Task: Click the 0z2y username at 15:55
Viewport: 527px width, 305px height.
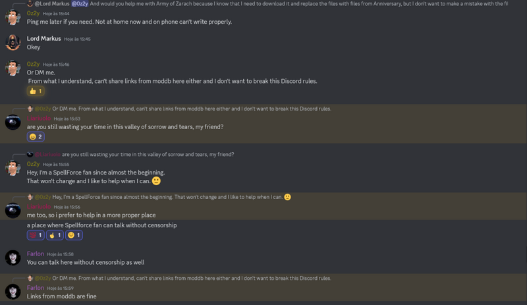Action: [34, 164]
